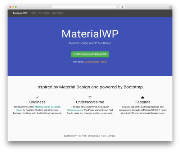
Task: Click the 'Inspired by Material Design' heading
Action: click(90, 87)
